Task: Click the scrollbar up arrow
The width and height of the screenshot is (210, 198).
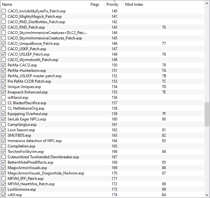Action: (207, 3)
